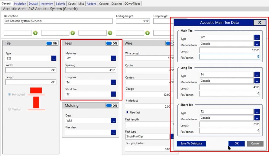This screenshot has height=156, width=269.
Task: Open the Costing tab
Action: coord(104,4)
